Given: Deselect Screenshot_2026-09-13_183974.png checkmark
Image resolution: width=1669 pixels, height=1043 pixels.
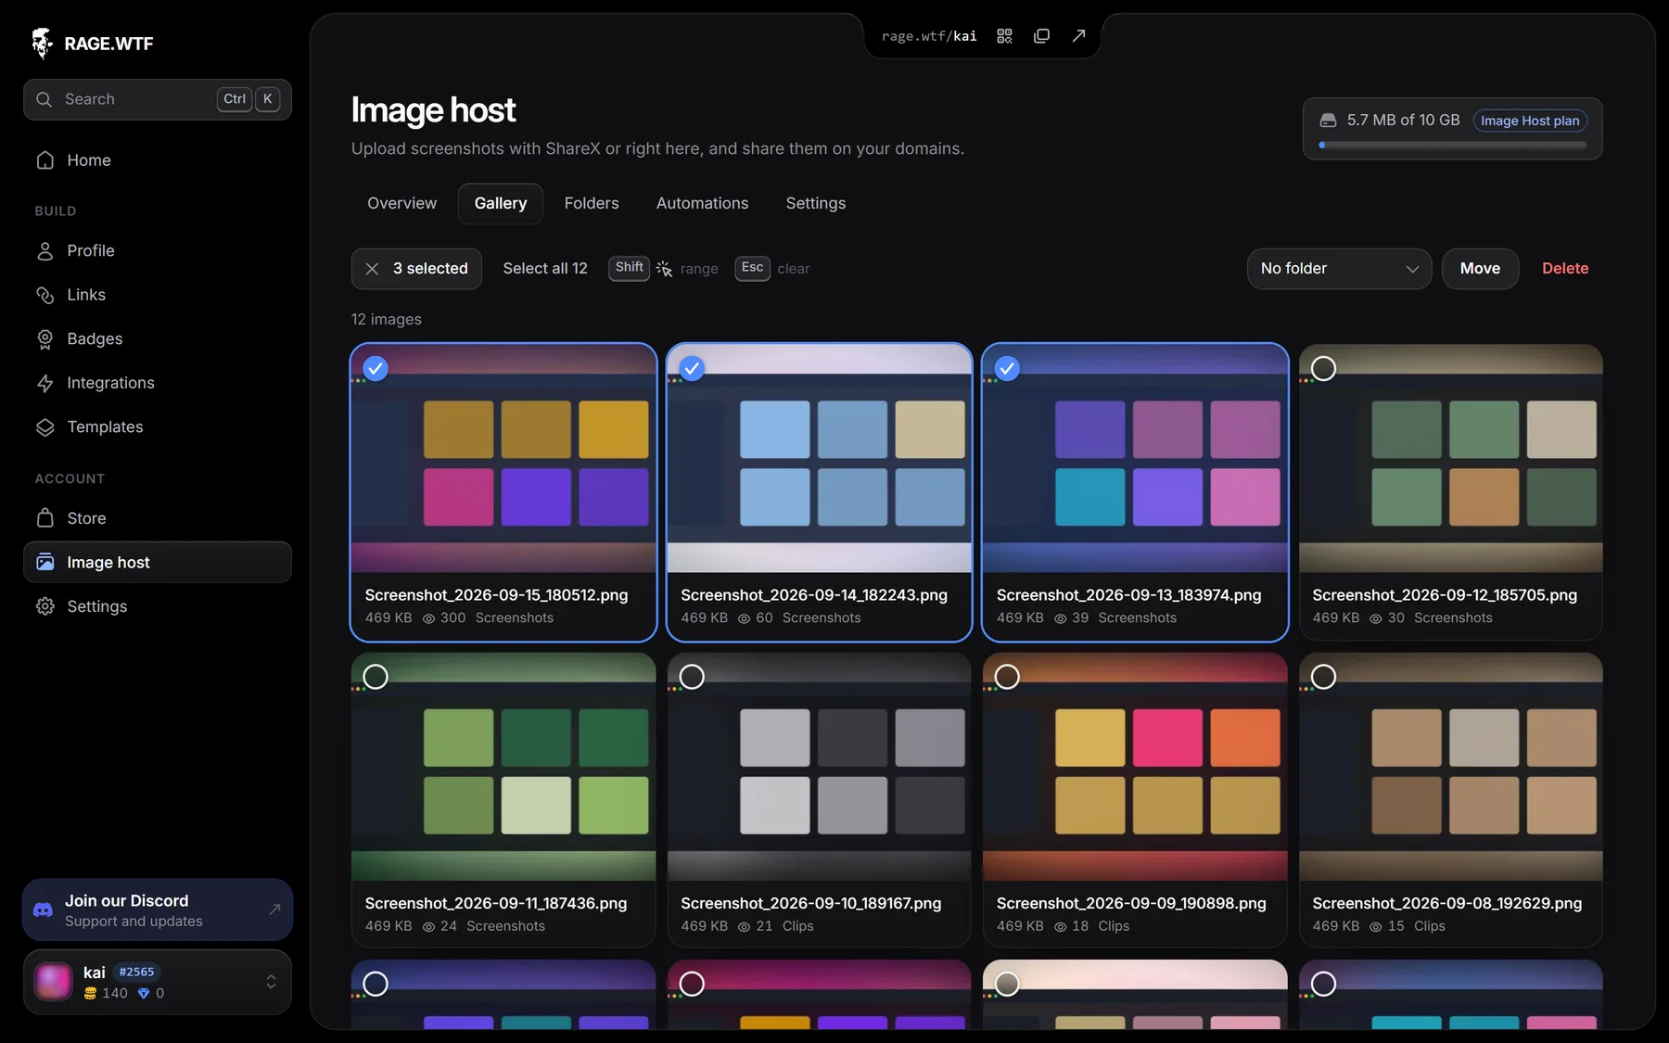Looking at the screenshot, I should 1007,369.
